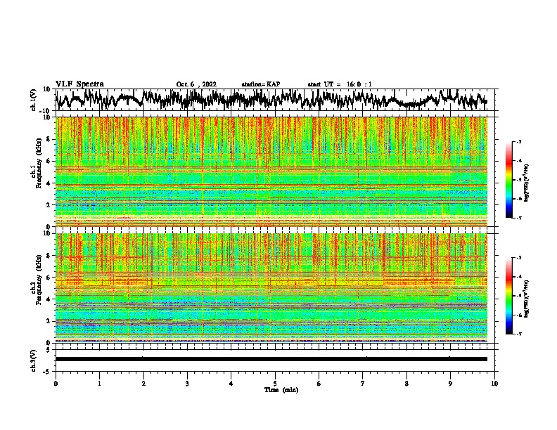Click the time axis tick label "10"
This screenshot has width=557, height=430.
pyautogui.click(x=494, y=384)
